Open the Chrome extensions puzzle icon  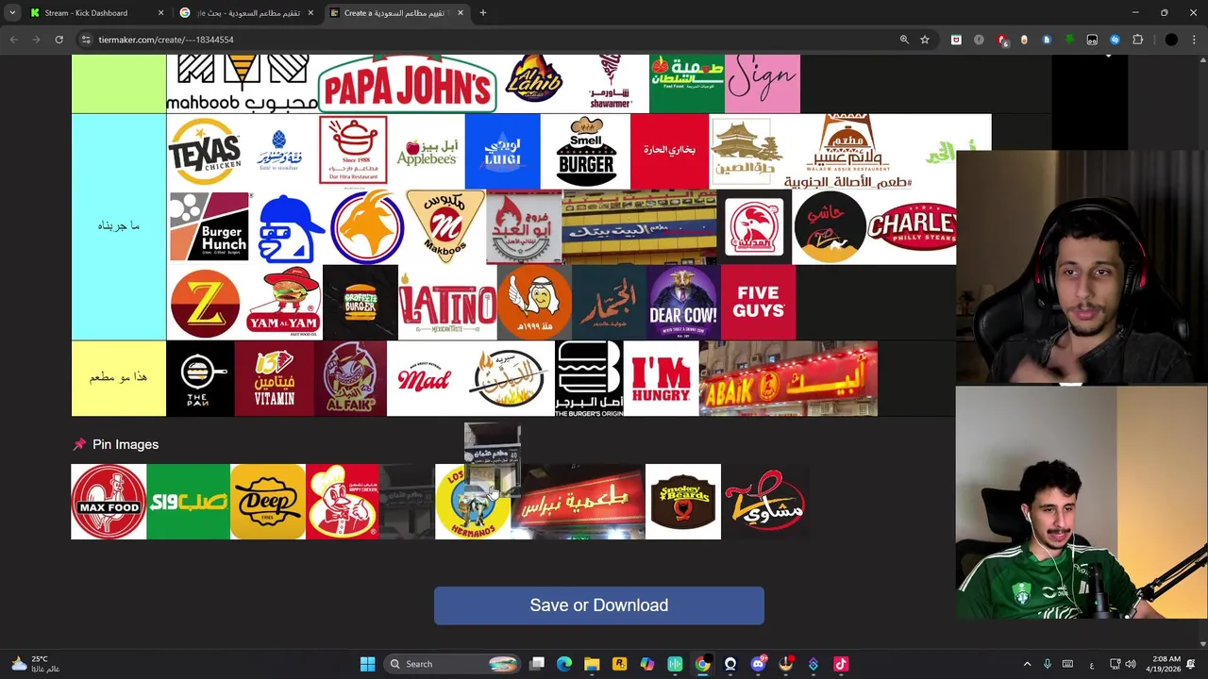tap(1137, 40)
